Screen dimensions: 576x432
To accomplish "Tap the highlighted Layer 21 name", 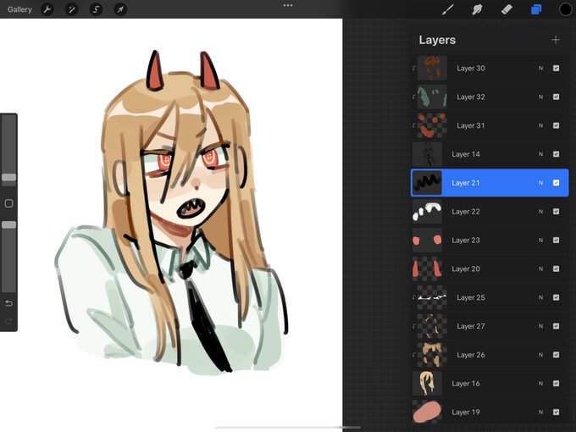I will pos(465,183).
